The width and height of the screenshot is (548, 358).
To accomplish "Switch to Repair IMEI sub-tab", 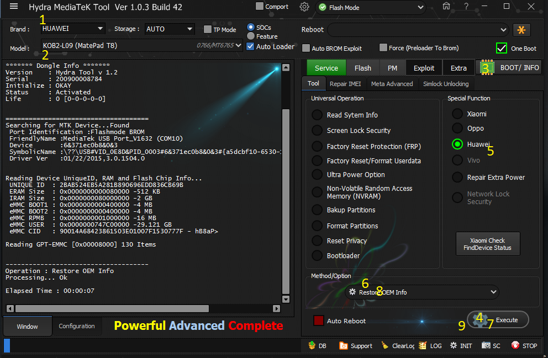I will pos(345,84).
